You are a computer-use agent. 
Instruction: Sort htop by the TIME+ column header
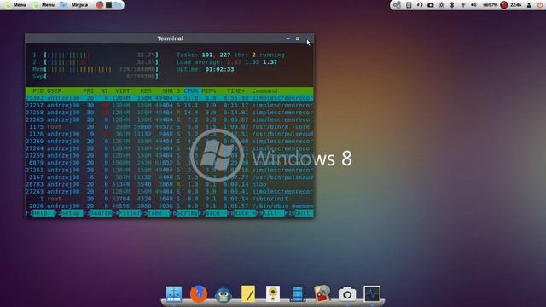pos(235,91)
